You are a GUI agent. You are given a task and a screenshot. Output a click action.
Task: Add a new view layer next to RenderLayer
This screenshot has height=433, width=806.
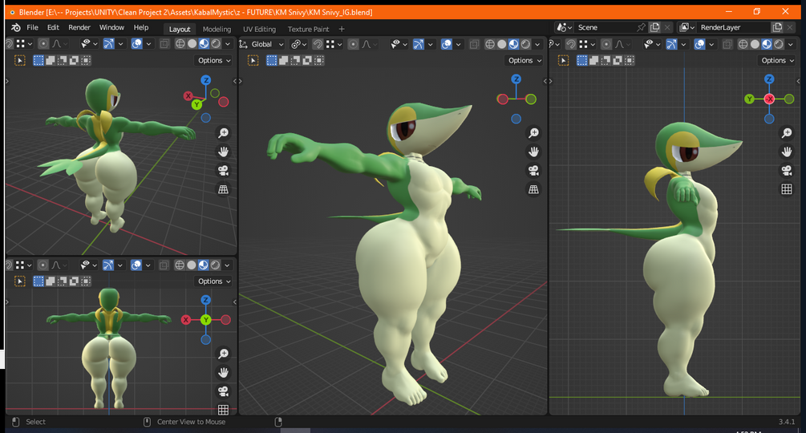coord(776,28)
